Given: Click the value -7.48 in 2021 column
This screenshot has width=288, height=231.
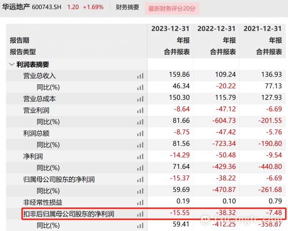Looking at the screenshot, I should click(x=274, y=213).
